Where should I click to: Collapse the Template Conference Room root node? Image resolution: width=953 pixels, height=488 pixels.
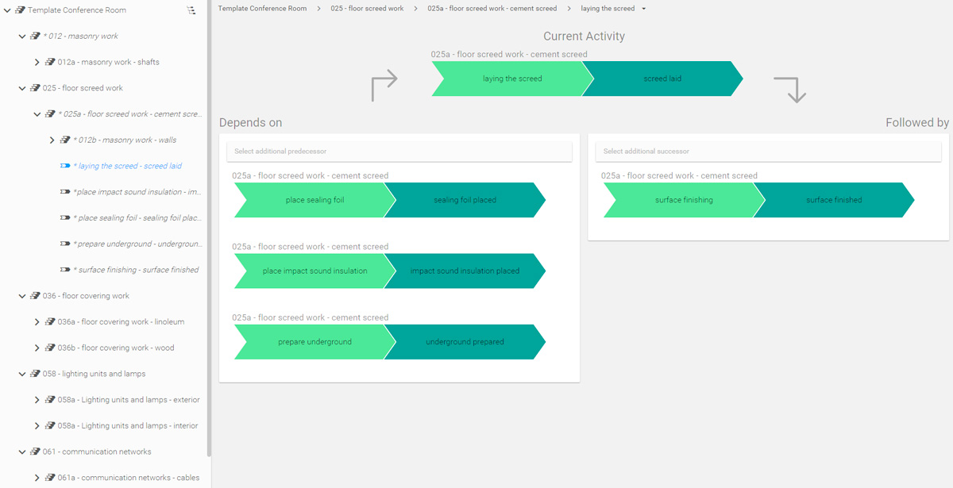(x=7, y=10)
